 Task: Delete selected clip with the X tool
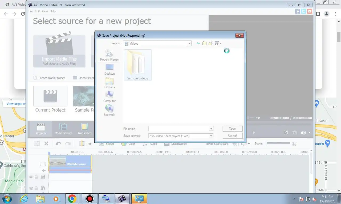click(x=46, y=143)
